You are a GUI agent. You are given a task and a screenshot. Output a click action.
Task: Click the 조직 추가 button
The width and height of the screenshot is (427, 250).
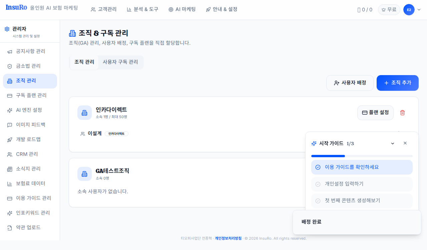click(398, 83)
